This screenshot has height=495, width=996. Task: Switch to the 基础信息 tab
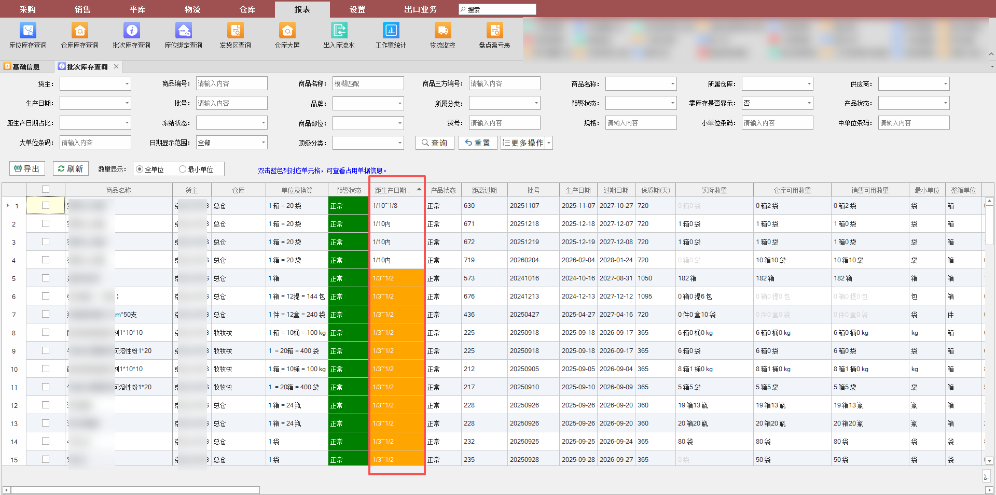tap(25, 67)
